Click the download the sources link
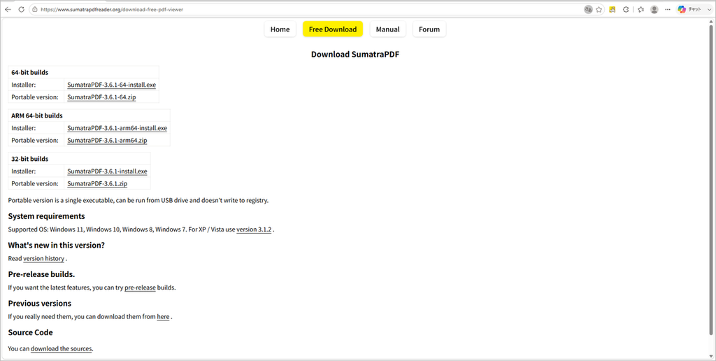Image resolution: width=716 pixels, height=361 pixels. coord(62,348)
